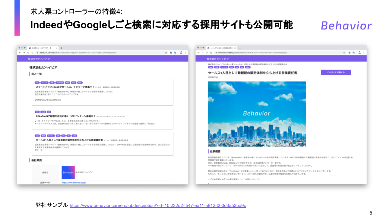Click Behavior sky-and-city hero image
The height and width of the screenshot is (217, 386).
(x=257, y=114)
